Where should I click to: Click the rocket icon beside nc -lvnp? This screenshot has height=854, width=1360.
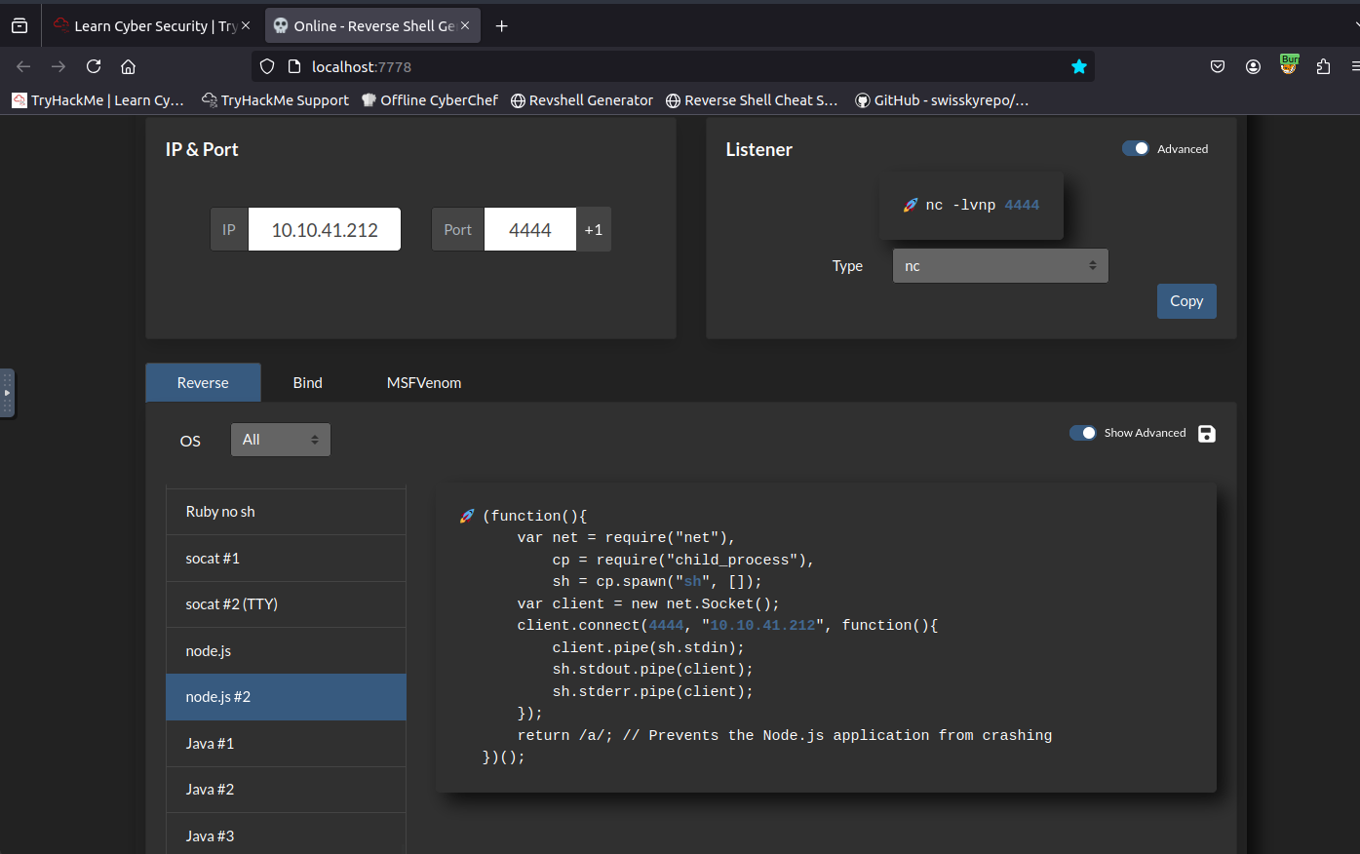click(911, 205)
